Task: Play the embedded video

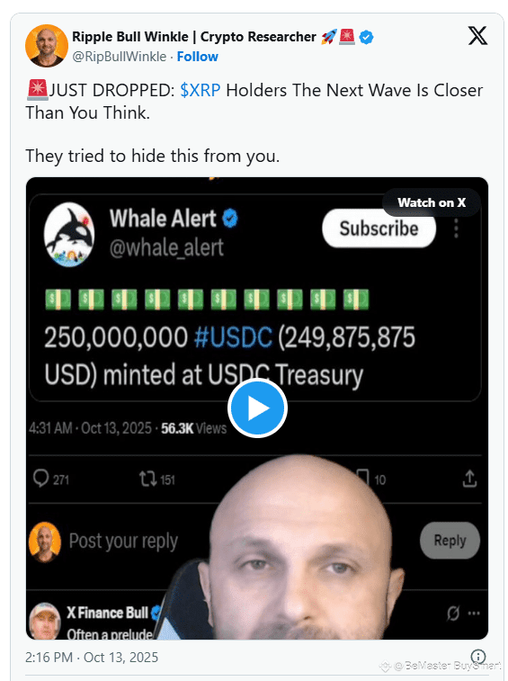Action: pos(257,408)
